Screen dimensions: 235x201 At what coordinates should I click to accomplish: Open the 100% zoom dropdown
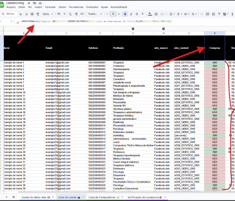click(47, 14)
